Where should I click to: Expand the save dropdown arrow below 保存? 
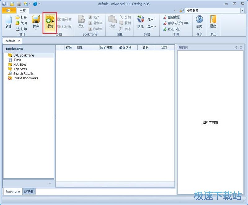36,29
